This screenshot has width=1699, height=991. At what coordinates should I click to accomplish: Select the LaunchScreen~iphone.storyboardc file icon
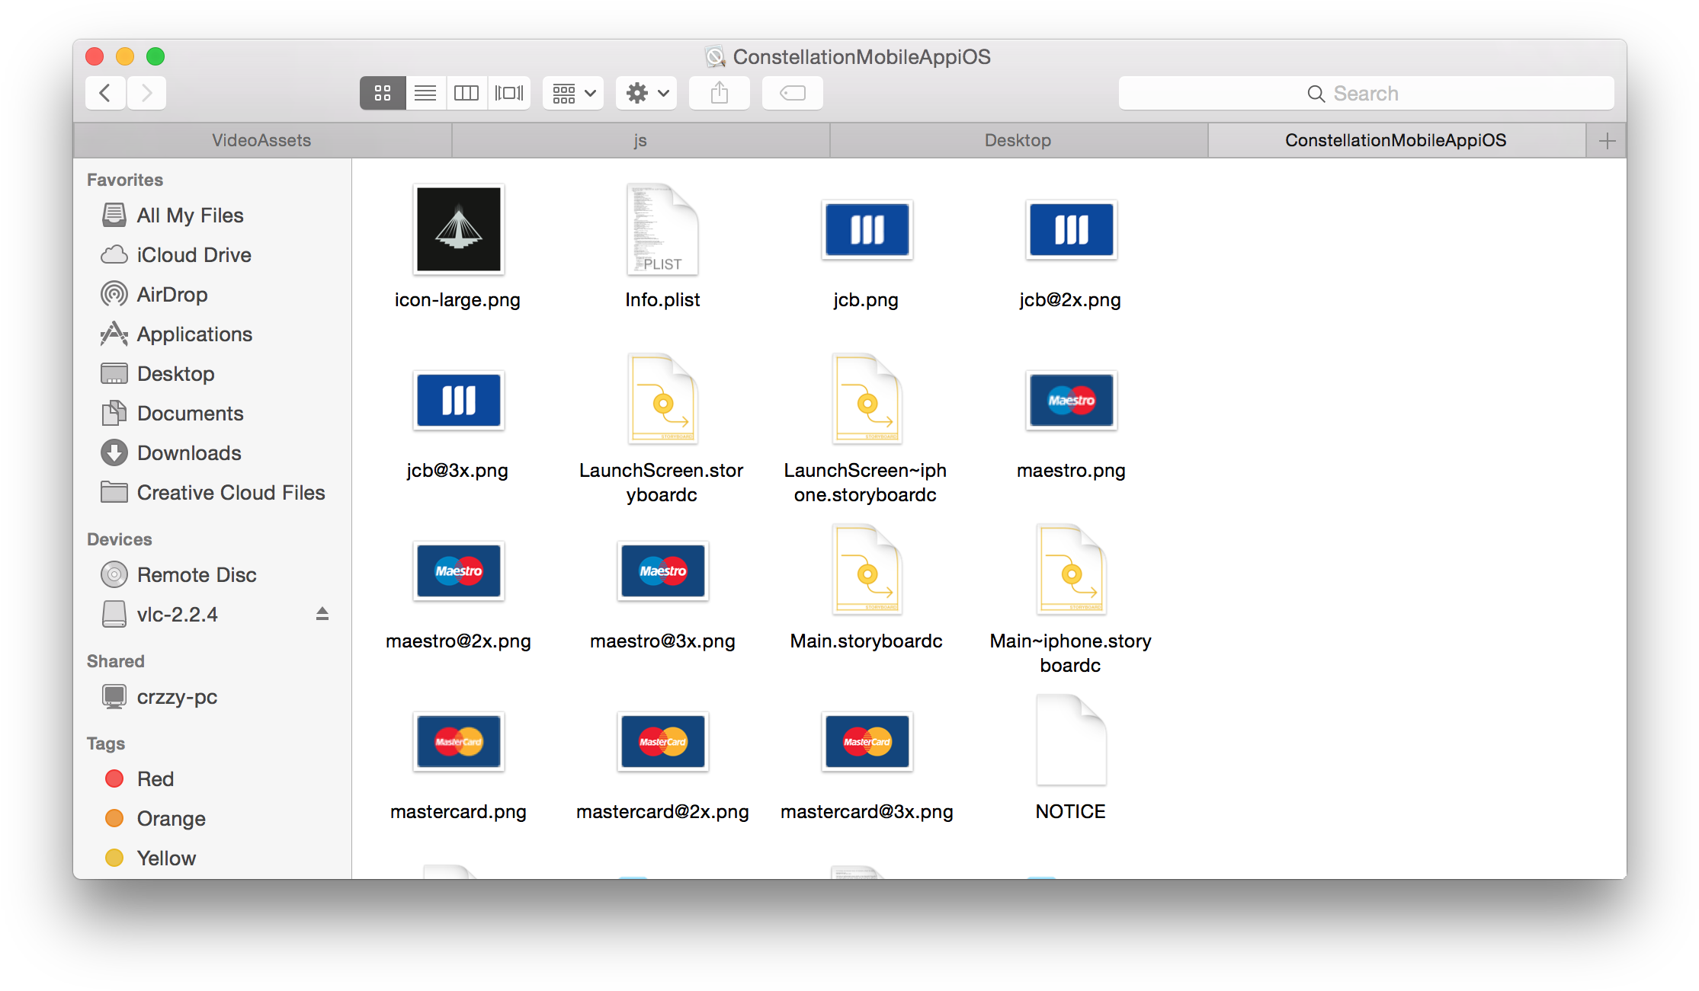click(867, 399)
